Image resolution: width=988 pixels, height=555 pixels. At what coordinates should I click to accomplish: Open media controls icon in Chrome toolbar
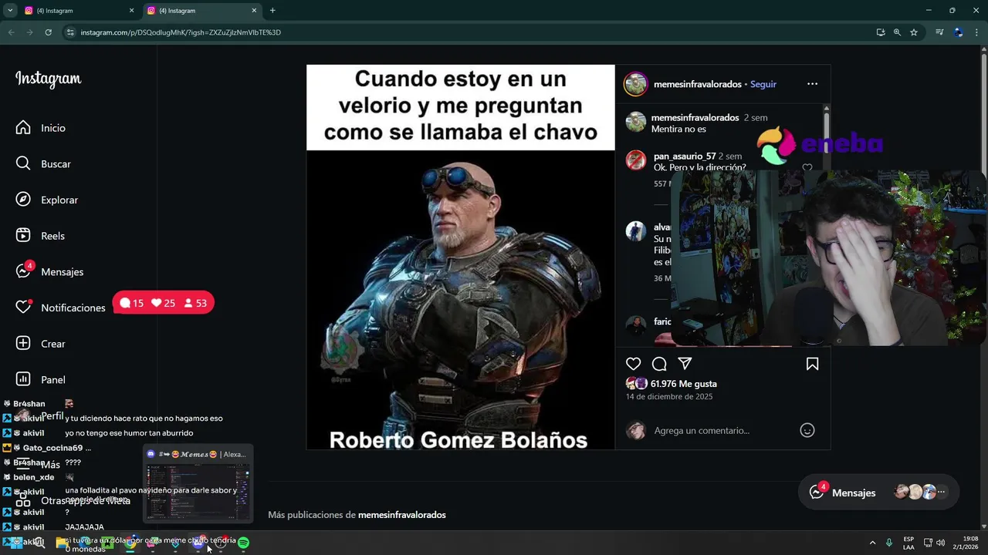click(x=939, y=32)
